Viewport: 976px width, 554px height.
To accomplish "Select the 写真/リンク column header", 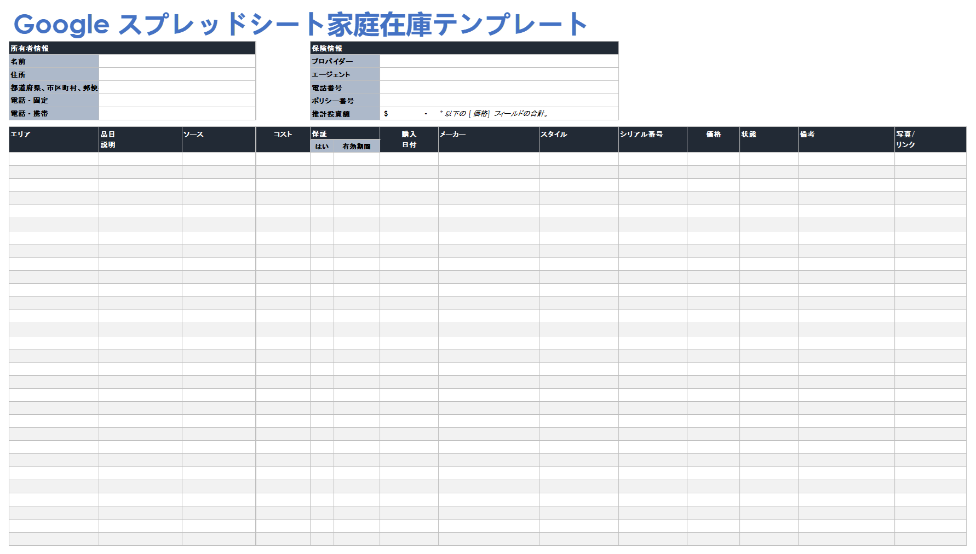I will pyautogui.click(x=931, y=139).
